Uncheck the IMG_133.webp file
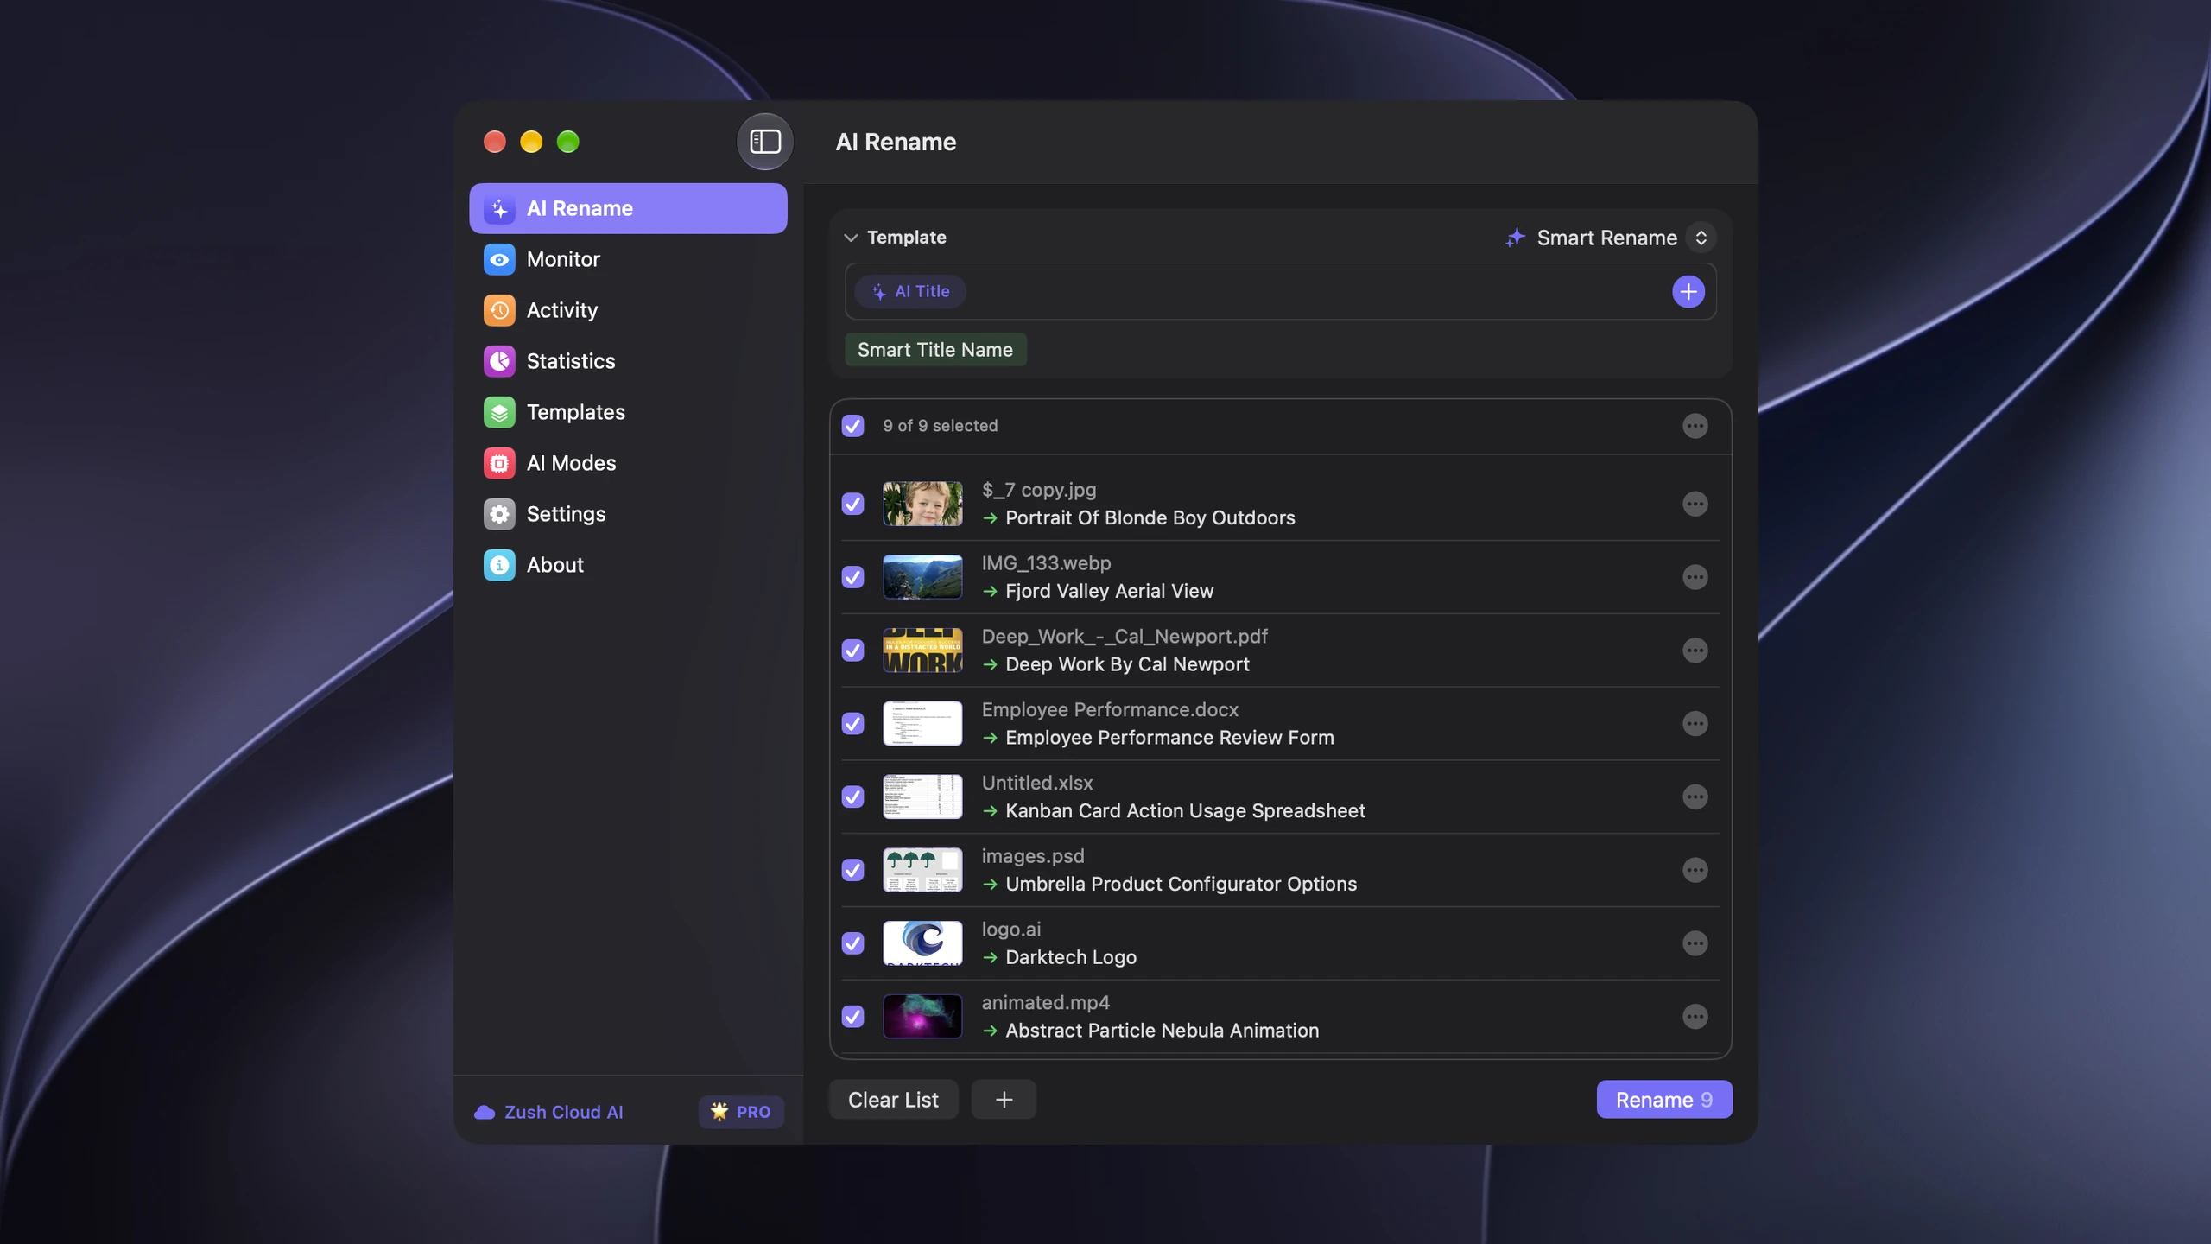Screen dimensions: 2211x1244 point(852,577)
